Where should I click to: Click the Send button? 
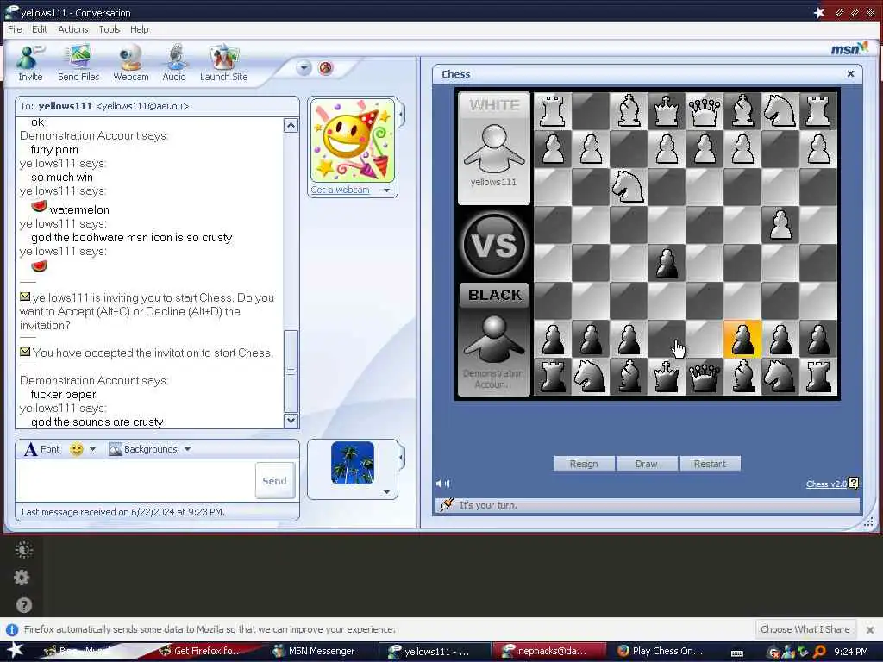(274, 481)
